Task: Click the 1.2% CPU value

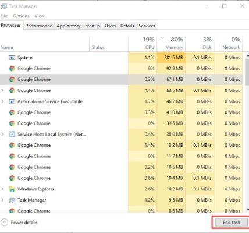Action: pos(150,200)
